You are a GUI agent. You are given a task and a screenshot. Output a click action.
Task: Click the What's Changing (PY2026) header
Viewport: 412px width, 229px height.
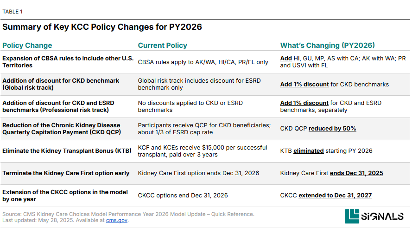click(x=327, y=46)
